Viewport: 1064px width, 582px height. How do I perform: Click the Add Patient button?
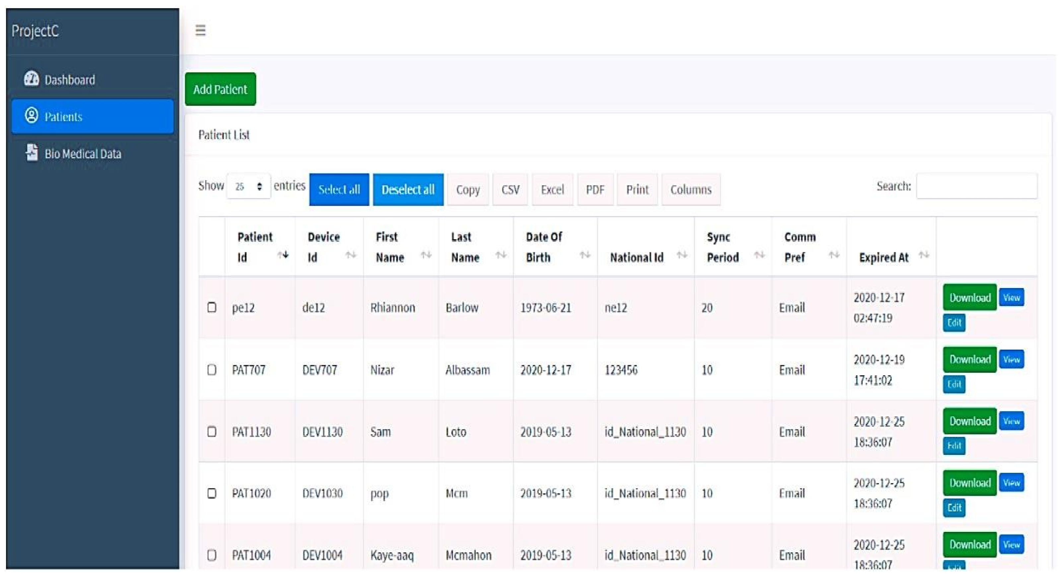click(x=220, y=89)
